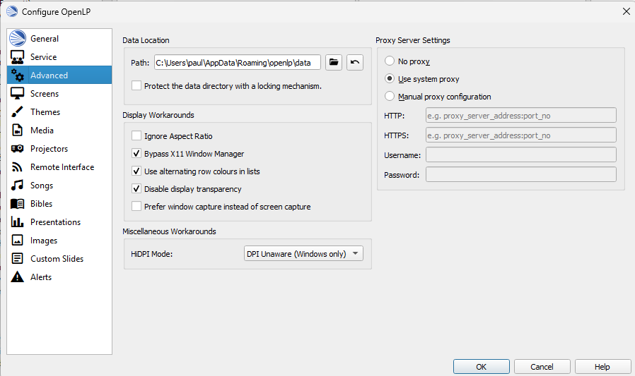Enable Ignore Aspect Ratio checkbox
635x376 pixels.
136,136
